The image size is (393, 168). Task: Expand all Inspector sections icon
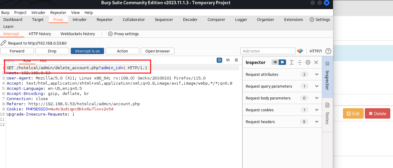tap(291, 62)
